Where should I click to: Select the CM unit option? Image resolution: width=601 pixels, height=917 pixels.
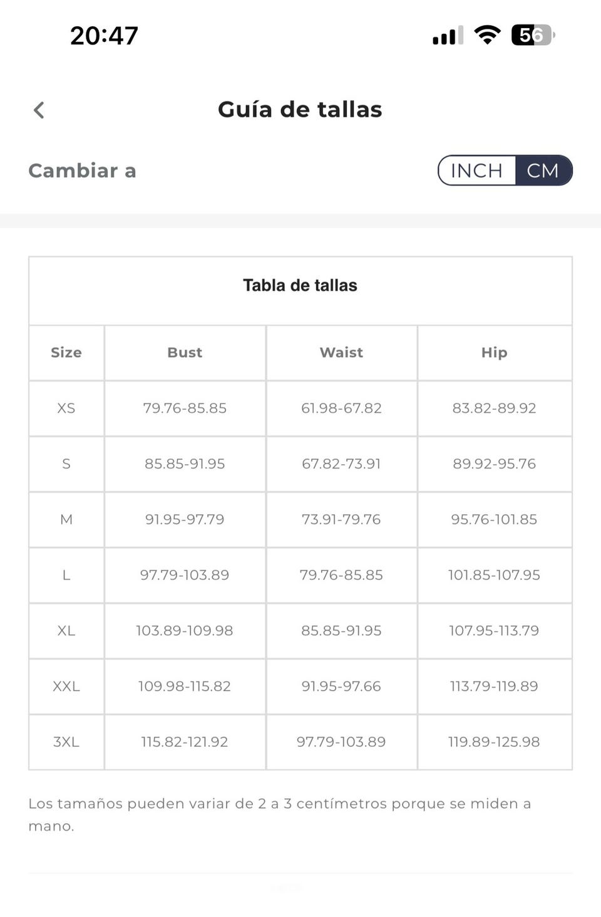pyautogui.click(x=543, y=171)
